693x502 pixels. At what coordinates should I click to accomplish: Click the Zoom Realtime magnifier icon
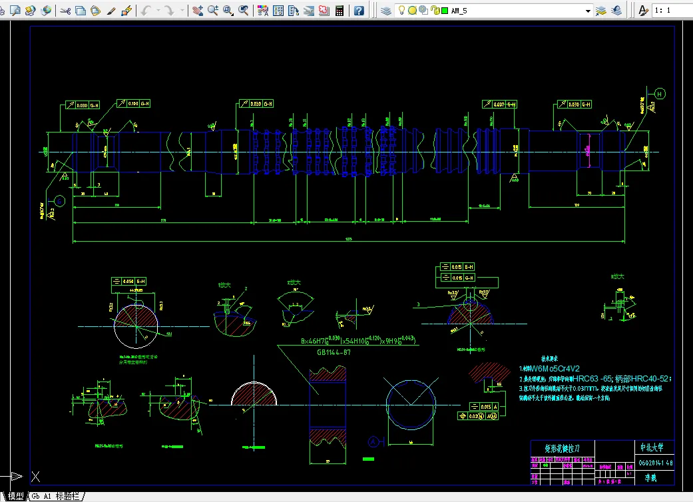213,11
